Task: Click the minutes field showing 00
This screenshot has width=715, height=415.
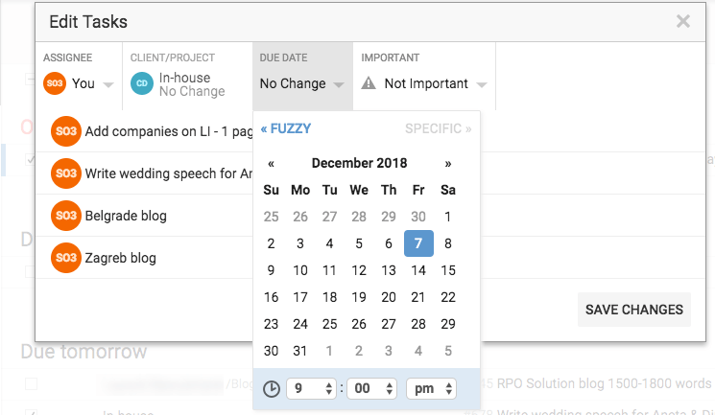Action: click(x=372, y=388)
